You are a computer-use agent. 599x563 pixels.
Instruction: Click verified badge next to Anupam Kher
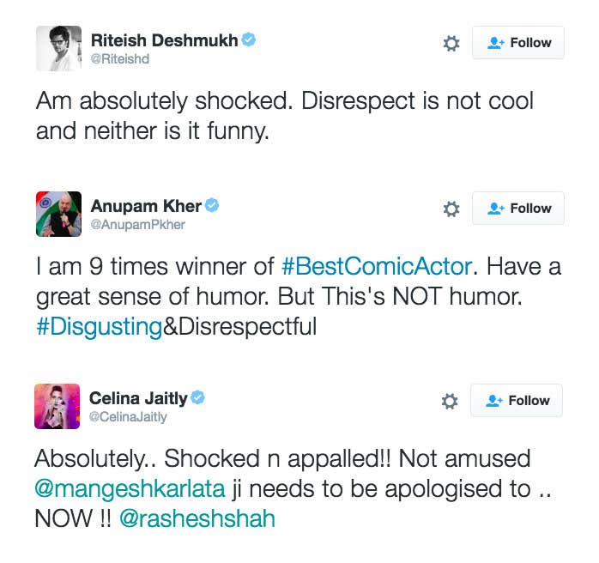click(x=212, y=205)
